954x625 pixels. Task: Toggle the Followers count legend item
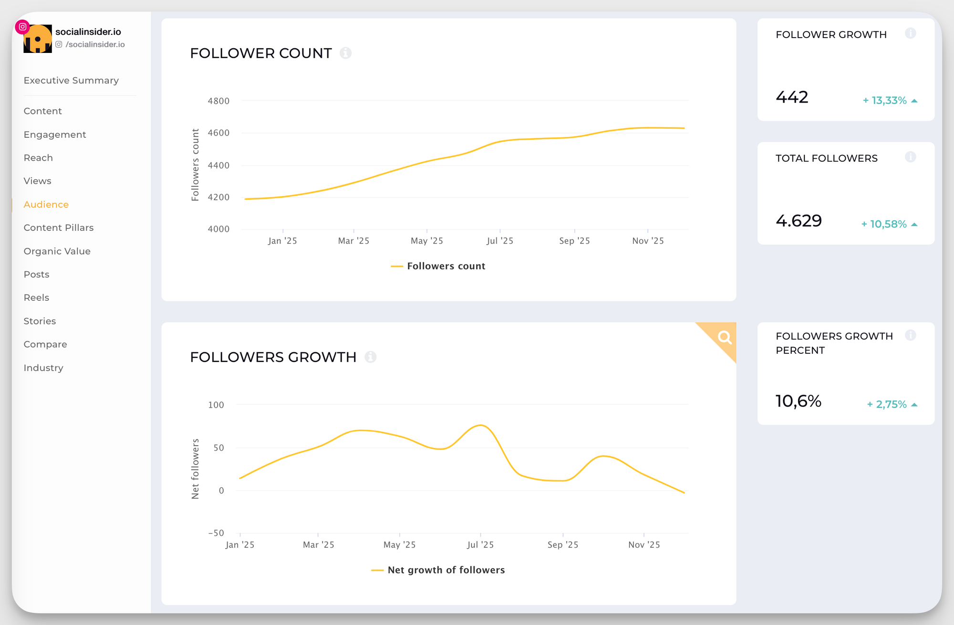click(x=438, y=266)
